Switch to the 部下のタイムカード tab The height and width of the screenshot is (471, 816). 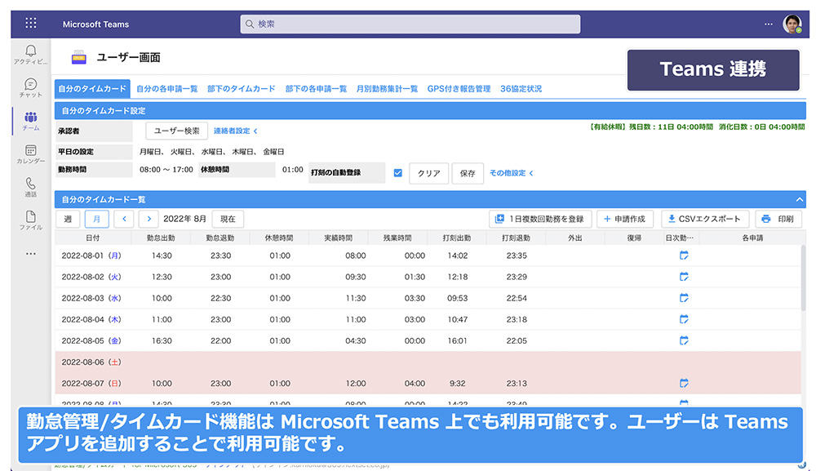click(242, 89)
